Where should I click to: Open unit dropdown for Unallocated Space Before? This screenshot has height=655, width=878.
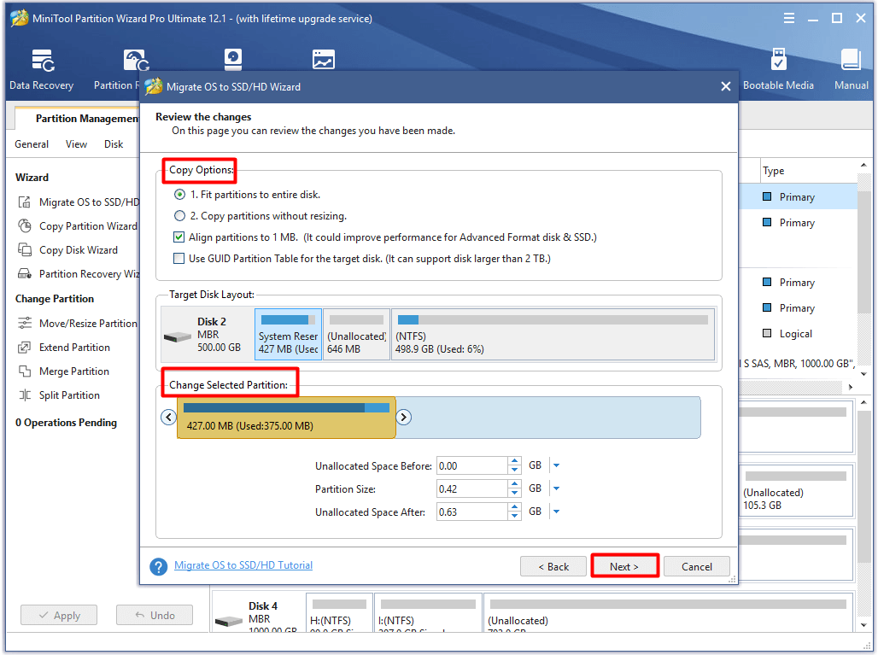pyautogui.click(x=556, y=465)
